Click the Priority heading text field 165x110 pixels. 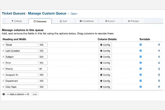click(21, 69)
